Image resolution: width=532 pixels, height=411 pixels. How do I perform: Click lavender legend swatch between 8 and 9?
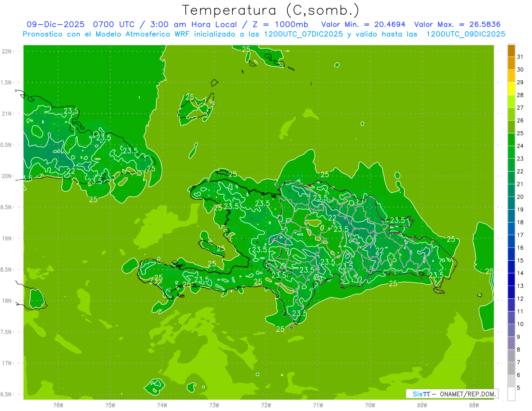(x=511, y=343)
